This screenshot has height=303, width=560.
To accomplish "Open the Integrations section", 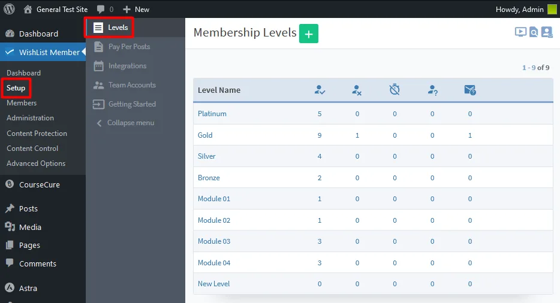I will [x=127, y=66].
